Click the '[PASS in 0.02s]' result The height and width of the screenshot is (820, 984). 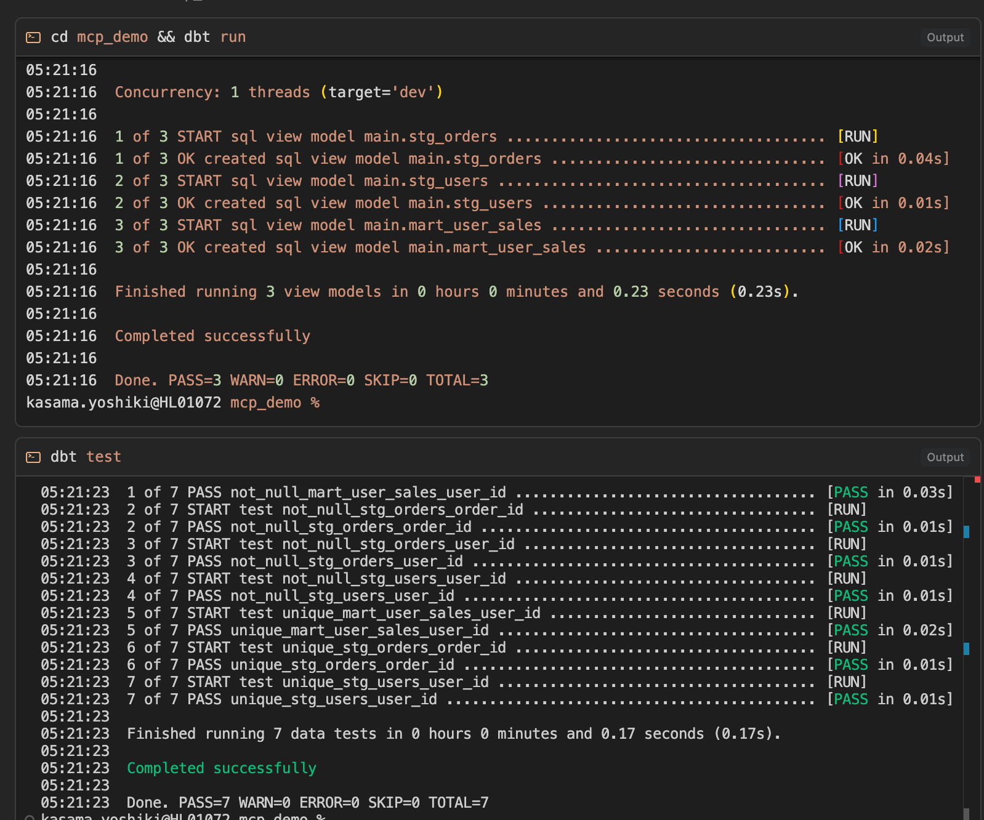[x=890, y=630]
